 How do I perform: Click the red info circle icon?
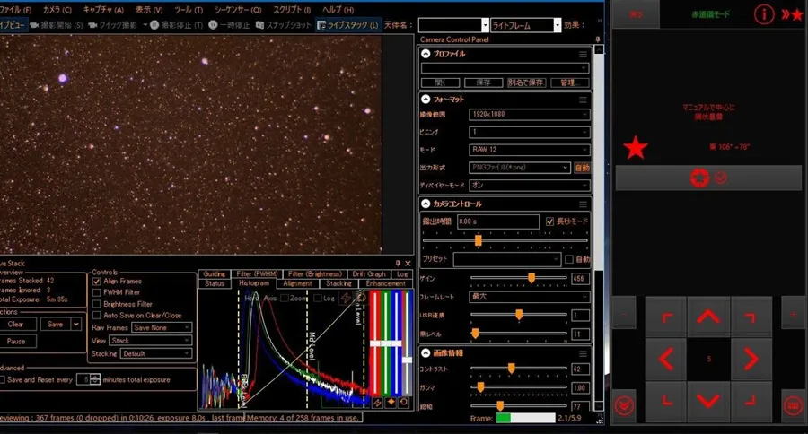click(x=764, y=13)
